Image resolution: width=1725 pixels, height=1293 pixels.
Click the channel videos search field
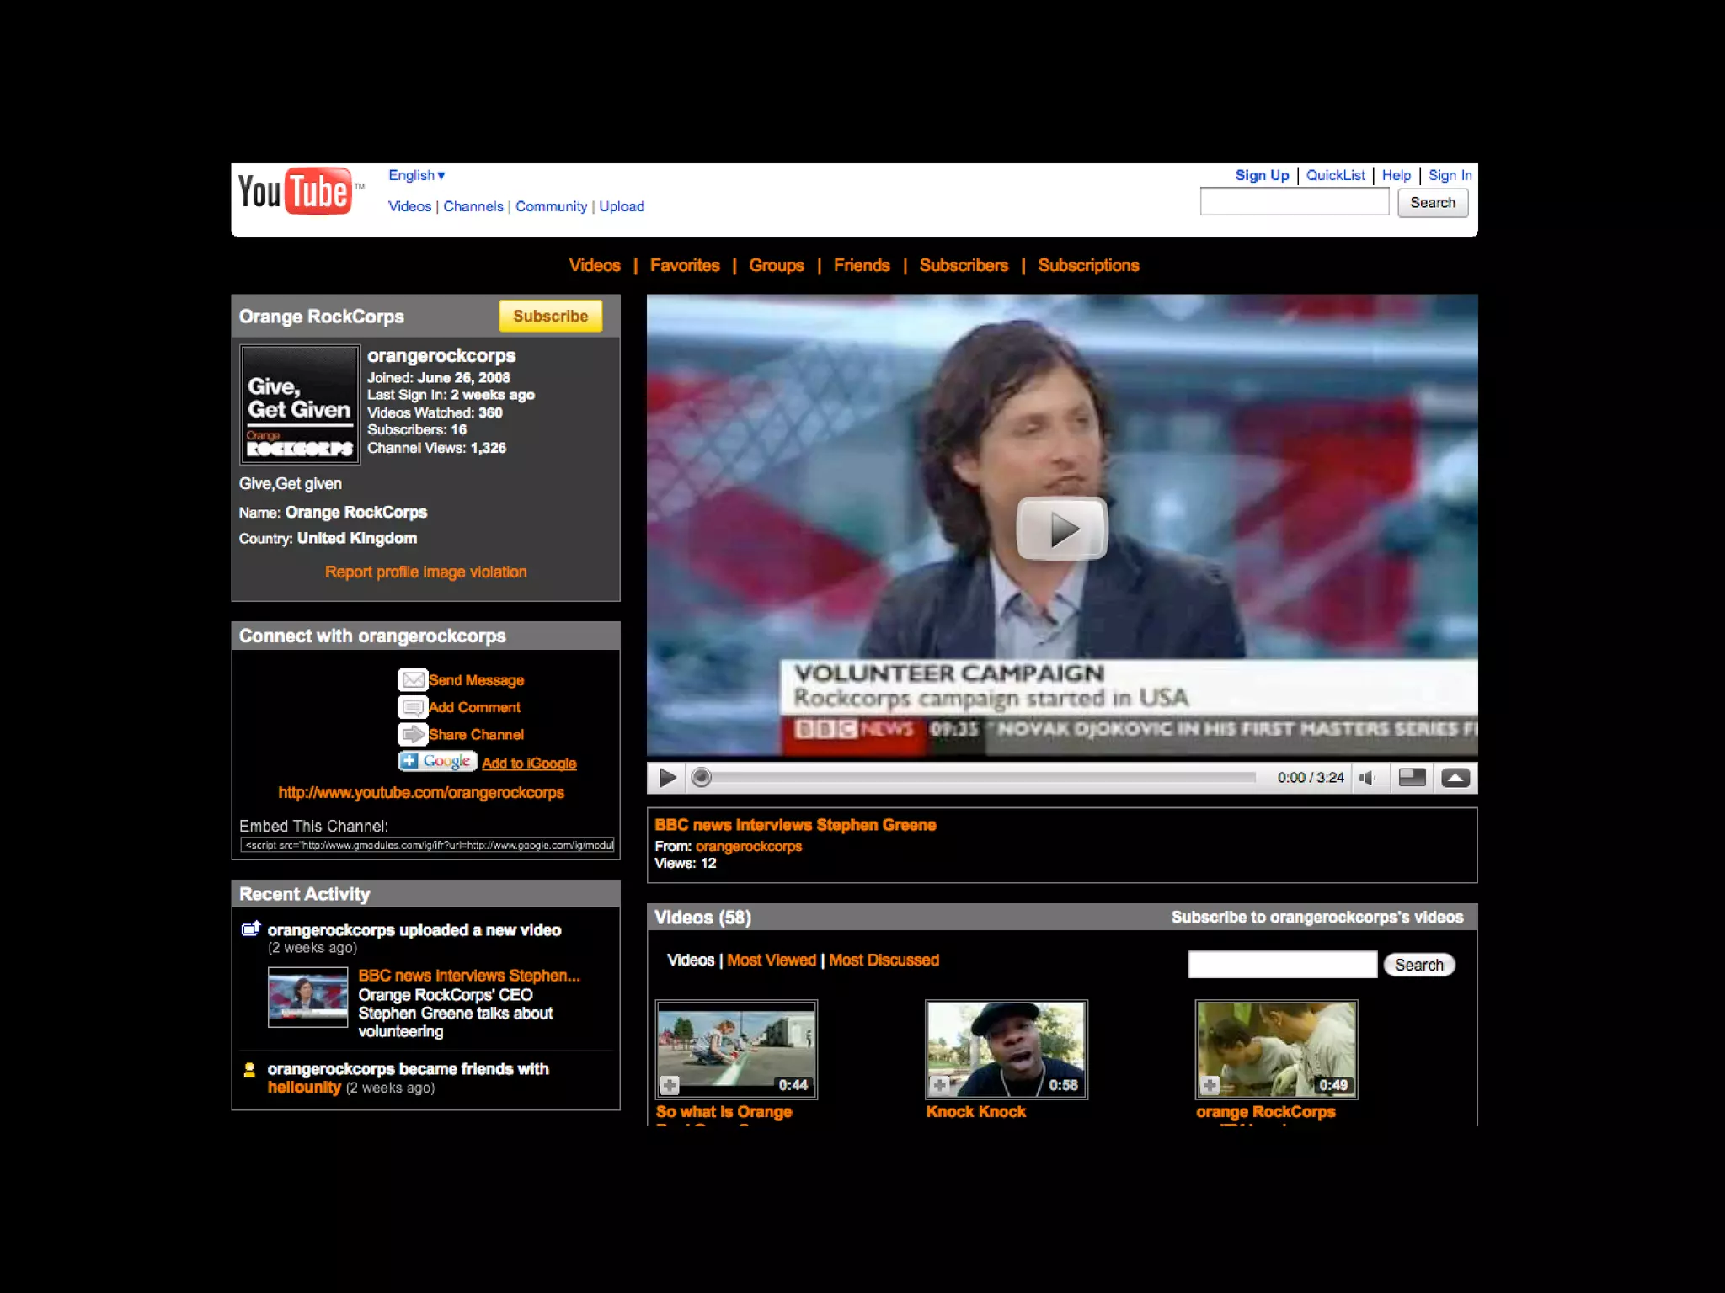click(1282, 965)
